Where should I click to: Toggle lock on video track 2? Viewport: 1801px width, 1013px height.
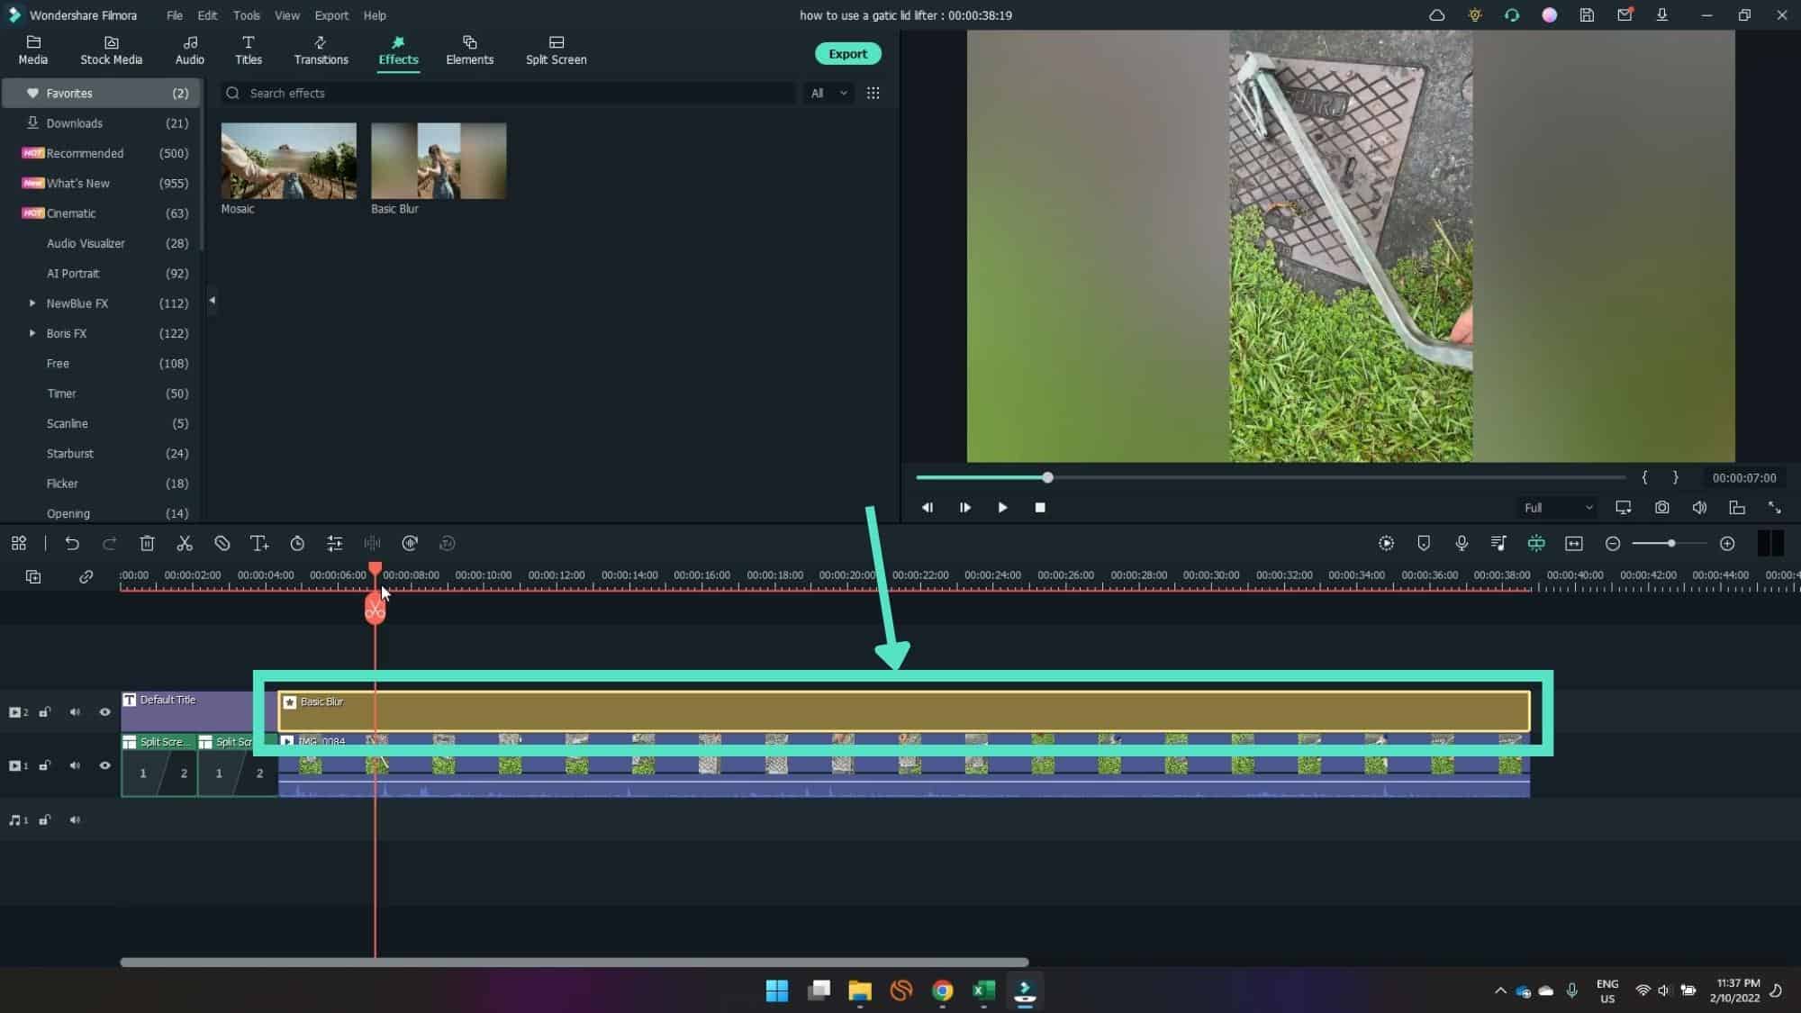[44, 712]
